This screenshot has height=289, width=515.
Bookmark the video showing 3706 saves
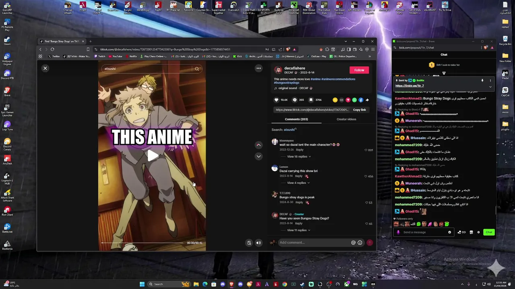click(x=311, y=100)
